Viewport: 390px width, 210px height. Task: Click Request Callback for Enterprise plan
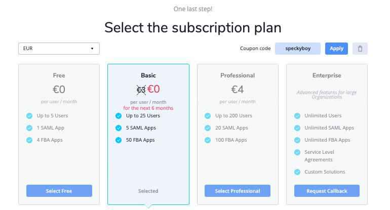pos(327,191)
